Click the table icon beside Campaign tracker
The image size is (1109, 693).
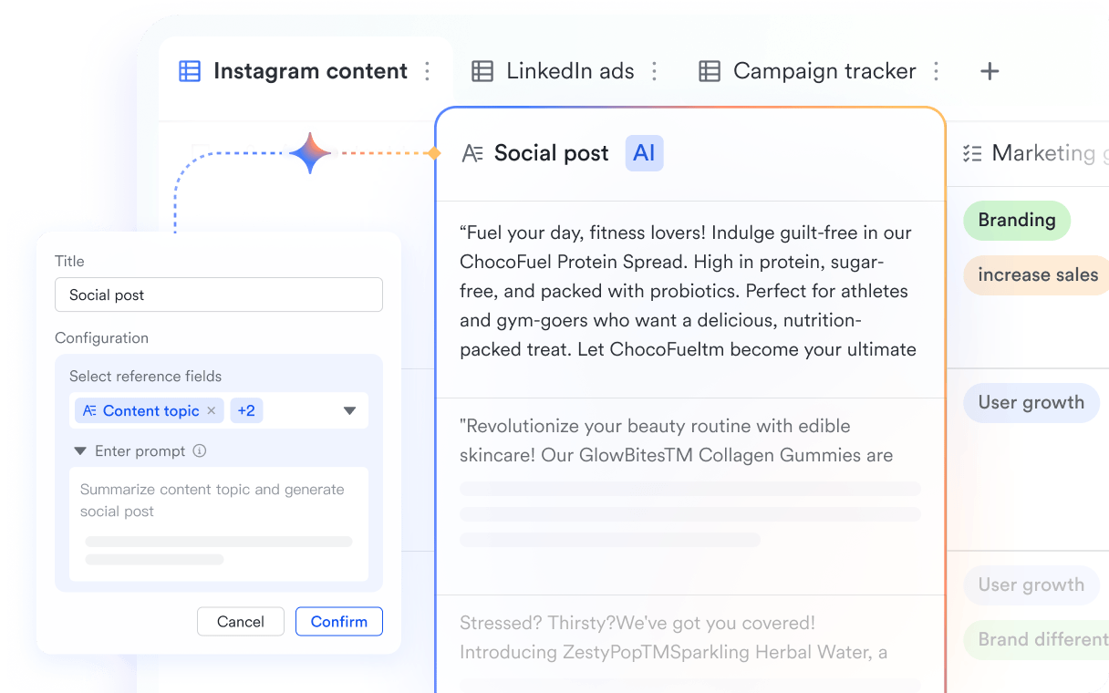coord(710,71)
